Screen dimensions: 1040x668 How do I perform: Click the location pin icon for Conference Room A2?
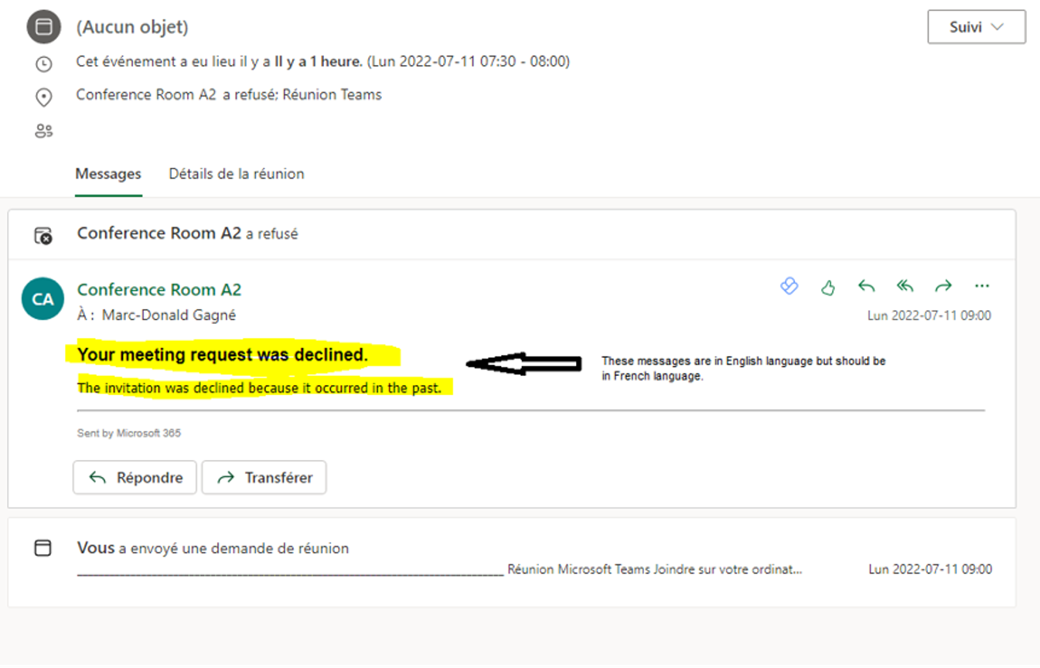tap(43, 97)
